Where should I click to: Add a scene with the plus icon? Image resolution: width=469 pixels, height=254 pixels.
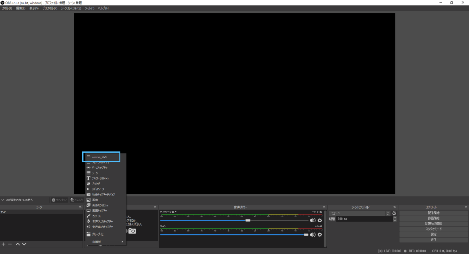tap(4, 244)
